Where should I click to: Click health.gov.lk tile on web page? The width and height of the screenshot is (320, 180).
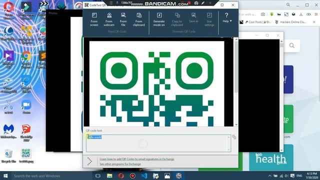(271, 157)
